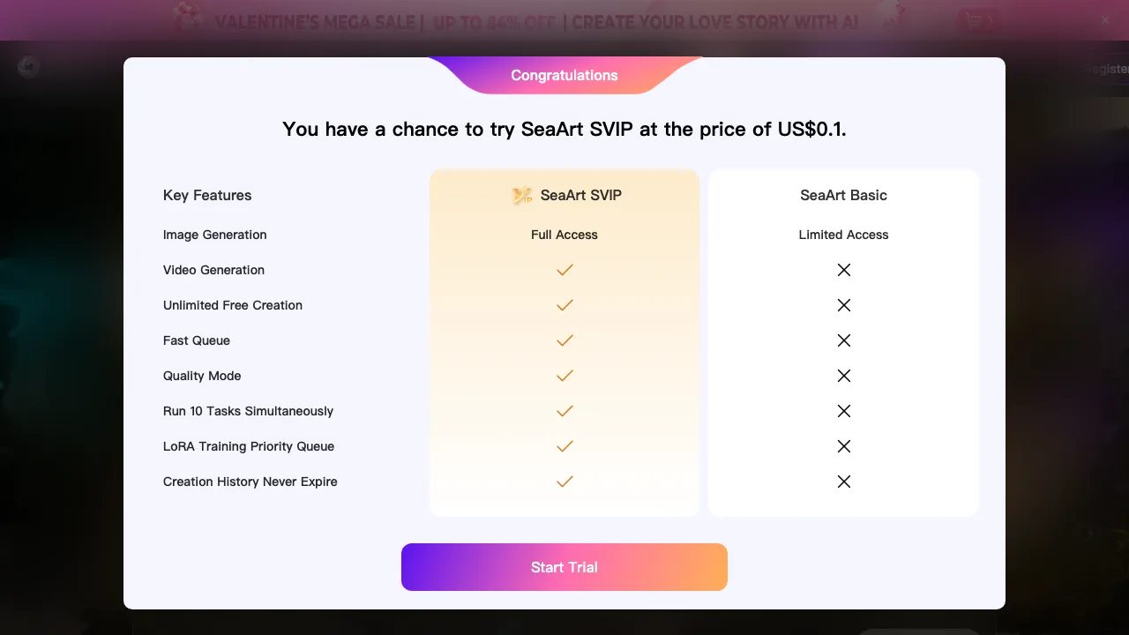
Task: Click the checkmark beside LoRA Training Priority Queue
Action: click(x=564, y=446)
